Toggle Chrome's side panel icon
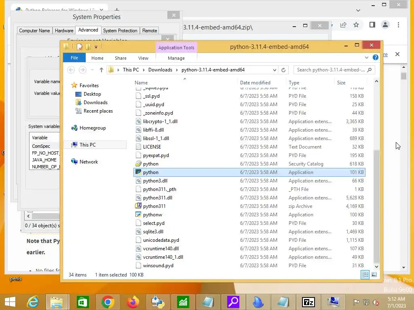The height and width of the screenshot is (310, 414). pos(372,25)
